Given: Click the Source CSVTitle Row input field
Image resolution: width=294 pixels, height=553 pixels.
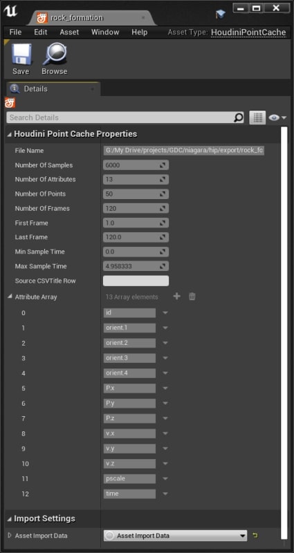Looking at the screenshot, I should [136, 281].
